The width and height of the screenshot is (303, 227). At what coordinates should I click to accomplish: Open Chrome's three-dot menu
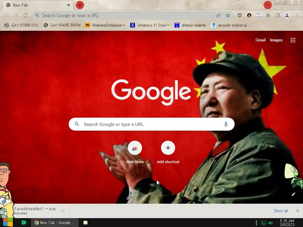296,15
